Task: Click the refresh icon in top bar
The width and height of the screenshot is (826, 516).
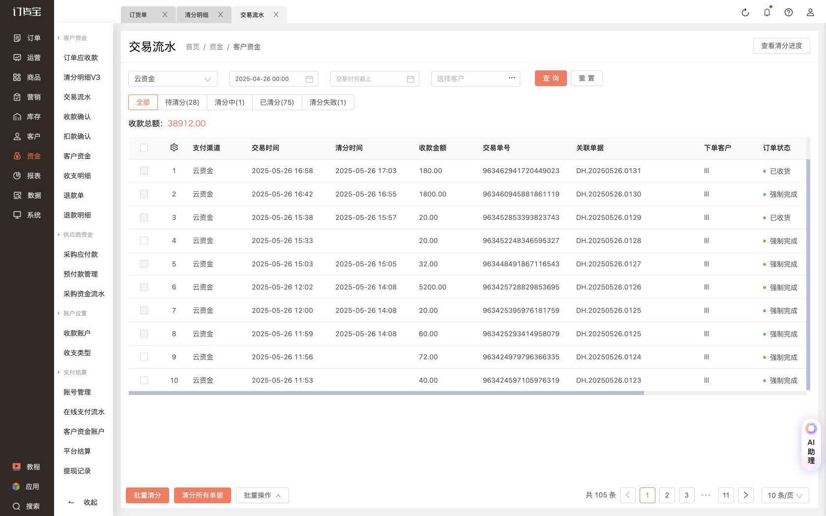Action: (745, 13)
